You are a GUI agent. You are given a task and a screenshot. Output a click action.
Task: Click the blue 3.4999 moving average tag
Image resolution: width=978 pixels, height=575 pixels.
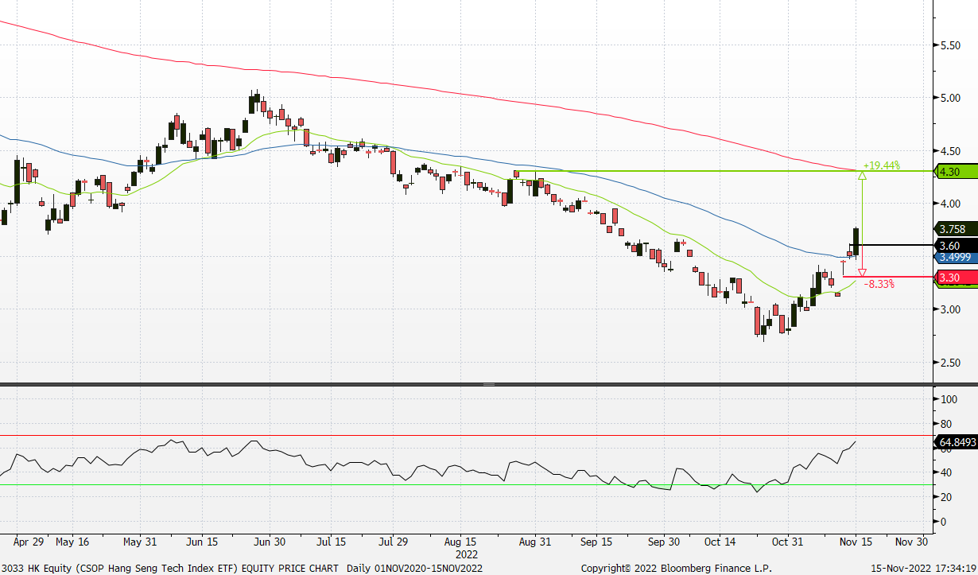[956, 258]
